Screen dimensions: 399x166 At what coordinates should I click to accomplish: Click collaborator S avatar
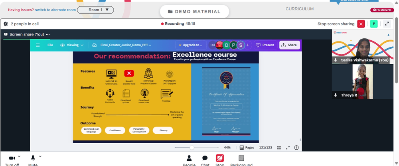tap(241, 45)
